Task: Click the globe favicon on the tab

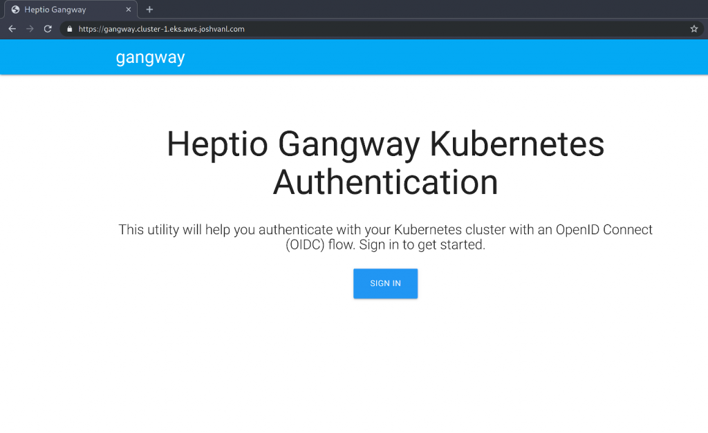Action: tap(15, 10)
